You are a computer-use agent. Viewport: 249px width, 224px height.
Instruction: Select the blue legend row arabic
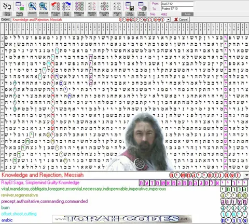coord(7,220)
